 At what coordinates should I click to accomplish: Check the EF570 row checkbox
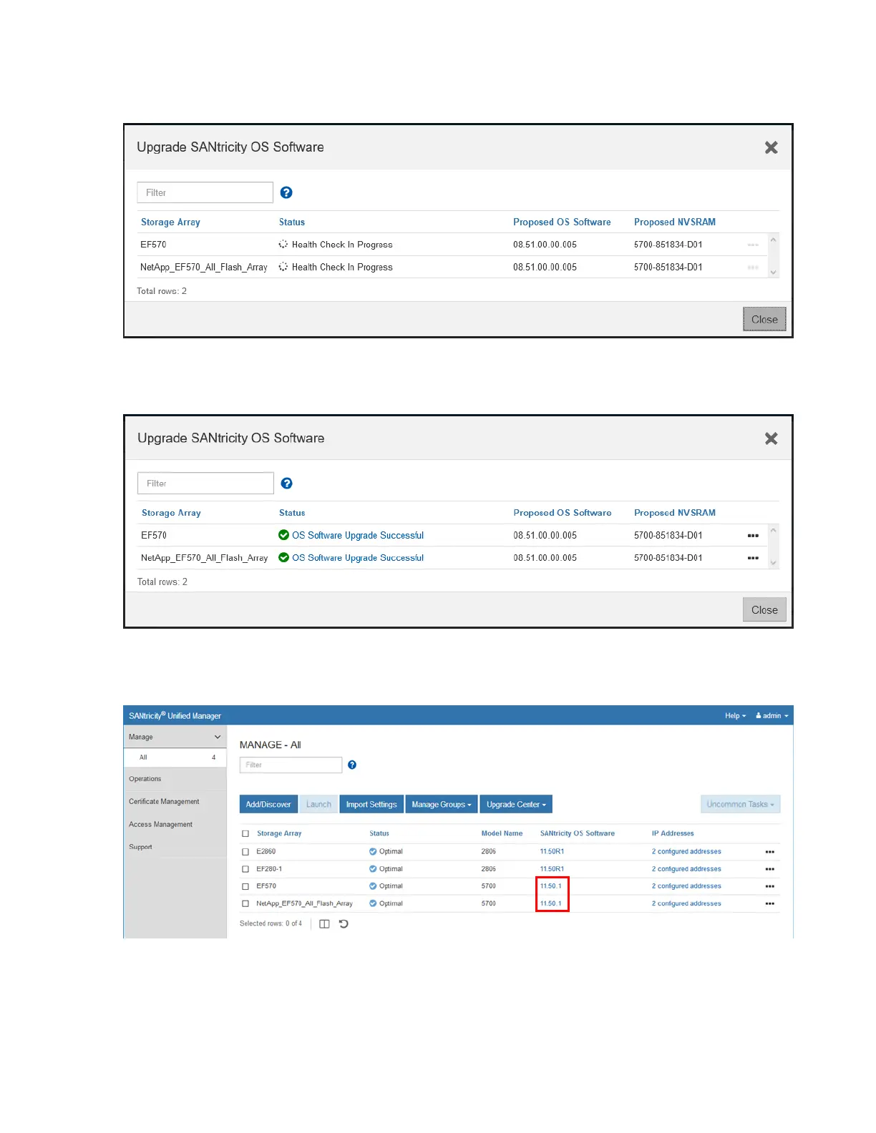tap(245, 886)
